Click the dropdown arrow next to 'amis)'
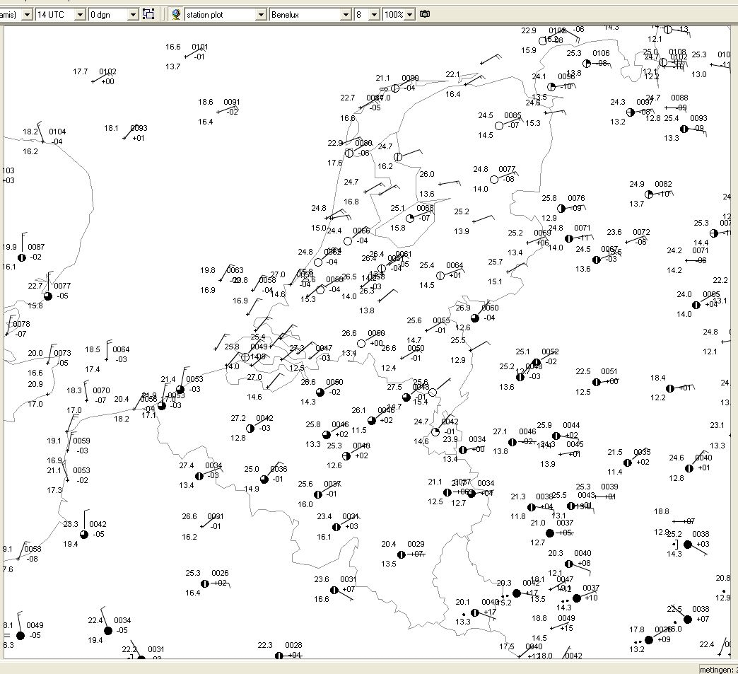 click(x=27, y=15)
